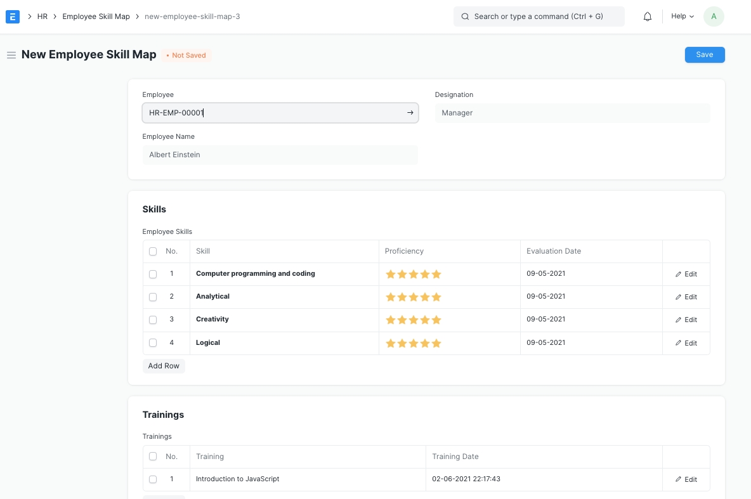
Task: Edit the Analytical skill row
Action: coord(686,297)
